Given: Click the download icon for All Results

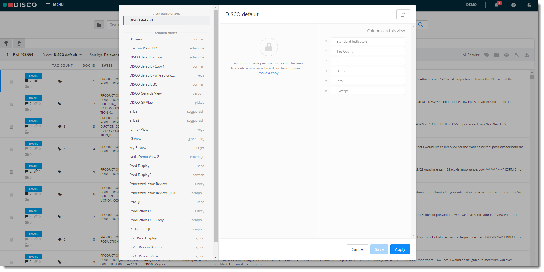Looking at the screenshot, I should tap(527, 55).
